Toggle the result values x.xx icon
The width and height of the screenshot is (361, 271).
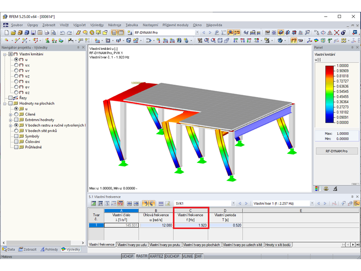(237, 33)
